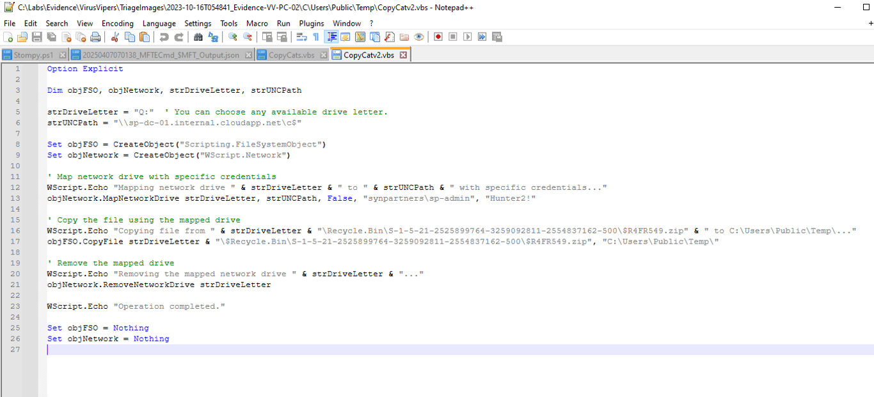
Task: Toggle word wrap toolbar icon
Action: pos(301,37)
